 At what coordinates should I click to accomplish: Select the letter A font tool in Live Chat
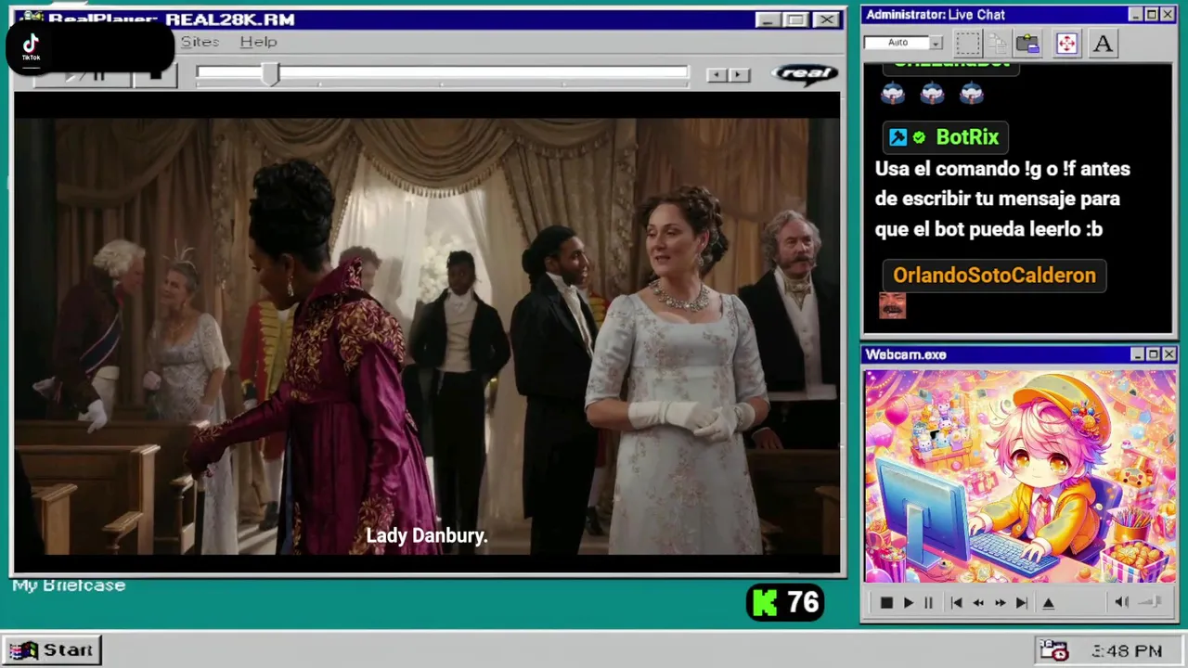point(1103,43)
